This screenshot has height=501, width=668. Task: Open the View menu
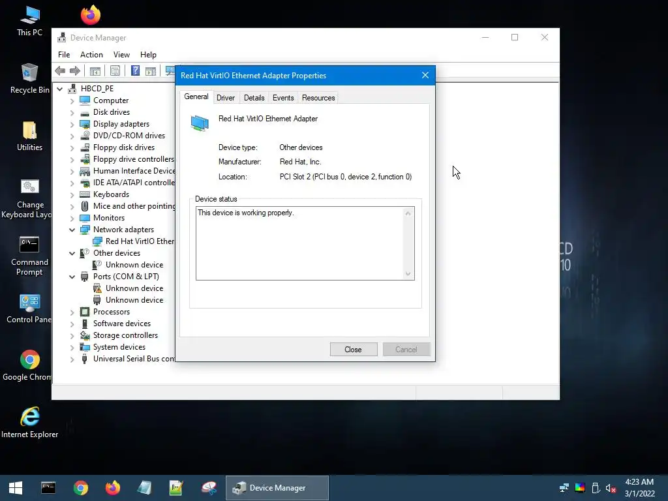pos(121,55)
